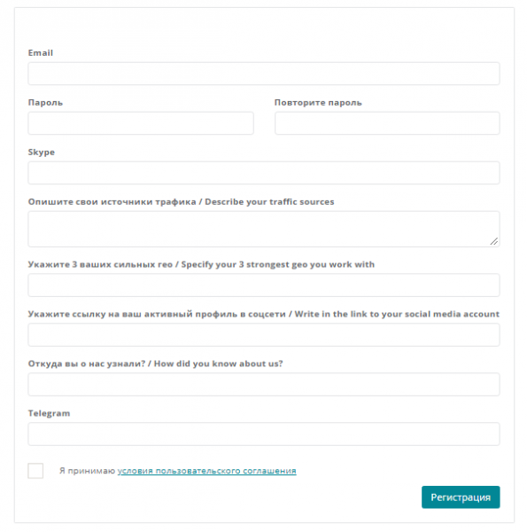Click the Telegram input field
This screenshot has height=532, width=527.
pos(264,434)
